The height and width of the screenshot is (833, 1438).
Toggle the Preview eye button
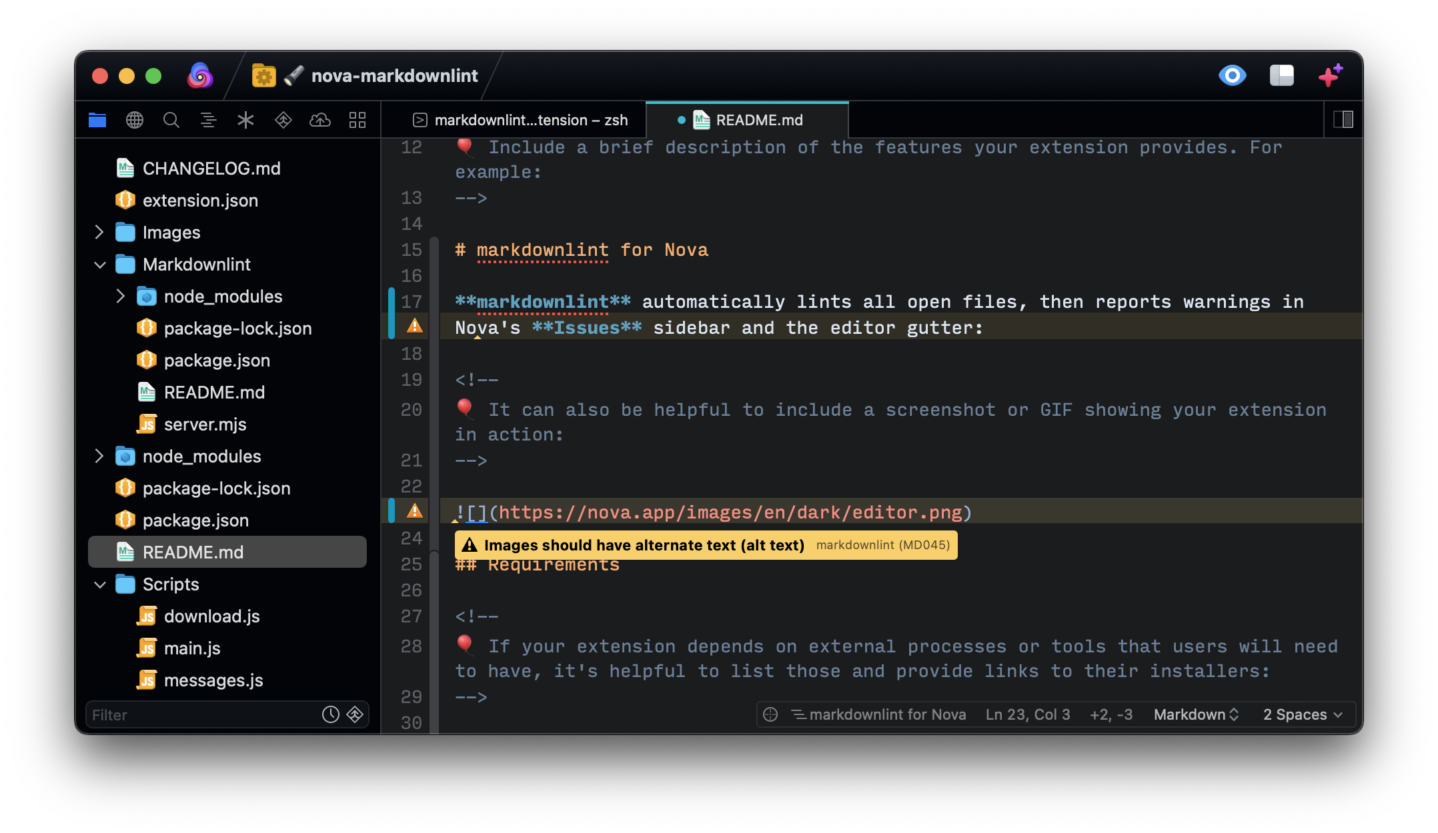coord(1232,75)
